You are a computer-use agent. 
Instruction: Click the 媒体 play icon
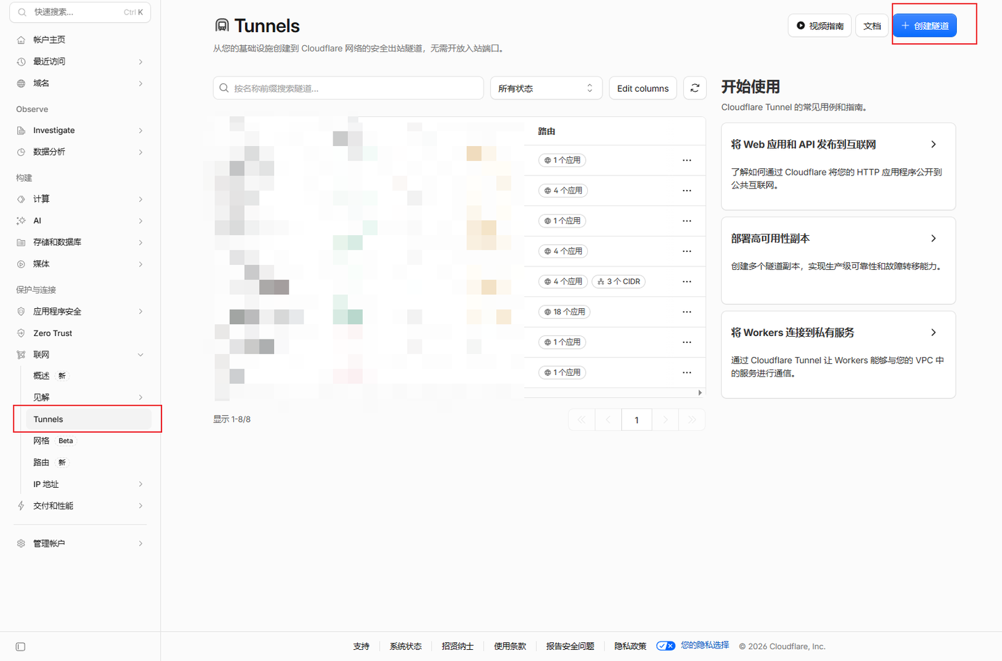(x=21, y=264)
